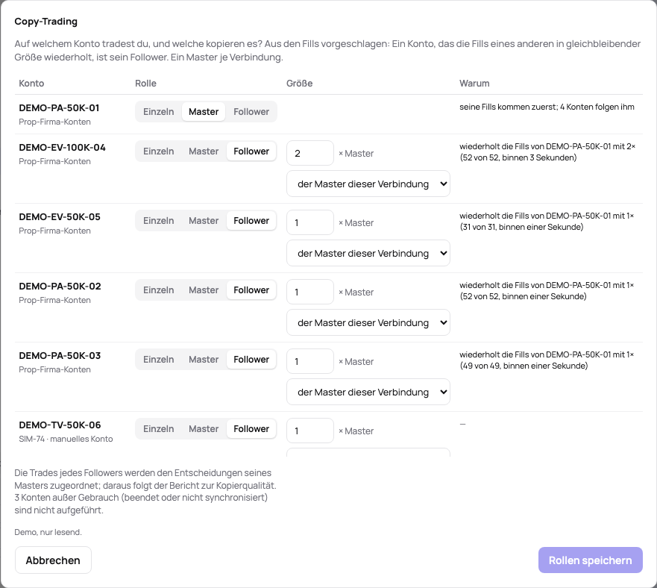
Task: Click account name DEMO-PA-50K-01
Action: [x=59, y=107]
